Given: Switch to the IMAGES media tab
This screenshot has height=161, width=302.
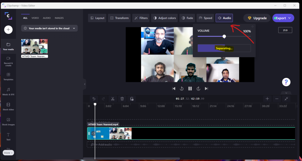Looking at the screenshot, I should coord(59,18).
